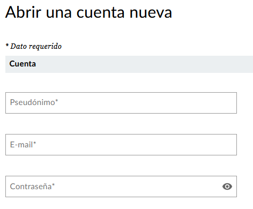
Task: Place cursor in the email address box
Action: [x=121, y=145]
